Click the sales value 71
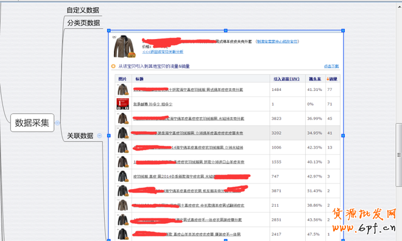The width and height of the screenshot is (402, 241). click(330, 104)
